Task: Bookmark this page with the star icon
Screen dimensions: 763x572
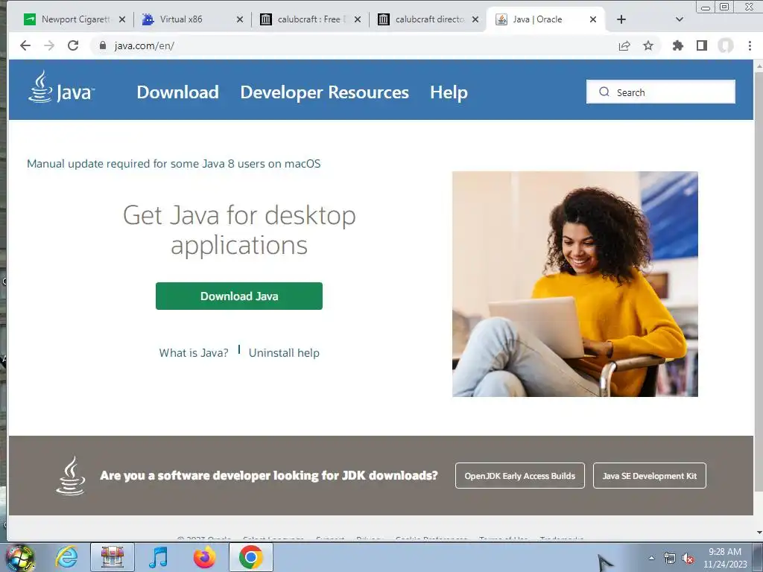Action: 648,45
